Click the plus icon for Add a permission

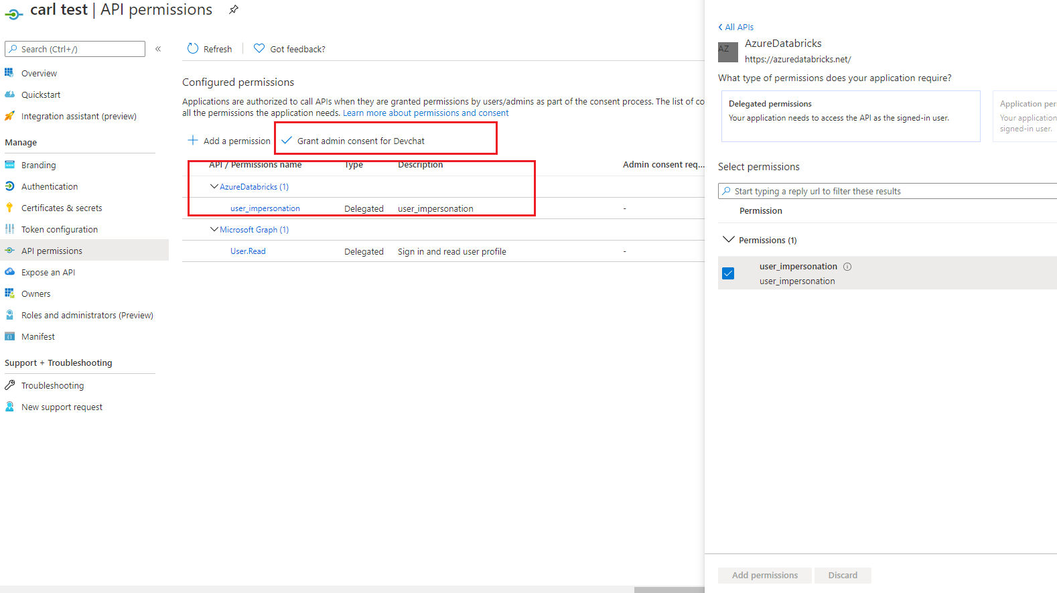pos(193,140)
